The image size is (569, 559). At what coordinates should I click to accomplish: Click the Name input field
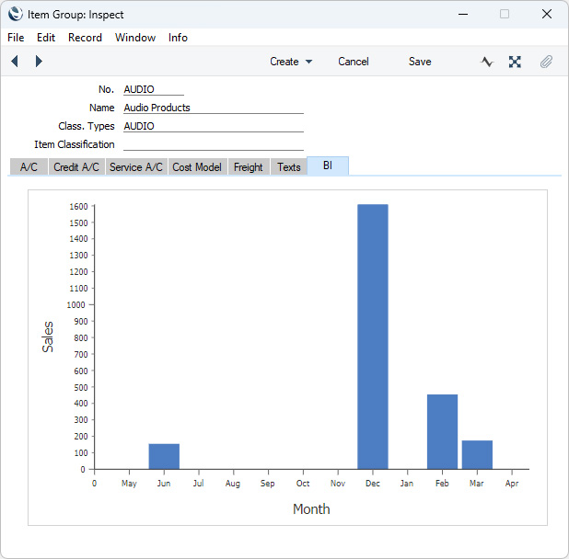point(213,108)
